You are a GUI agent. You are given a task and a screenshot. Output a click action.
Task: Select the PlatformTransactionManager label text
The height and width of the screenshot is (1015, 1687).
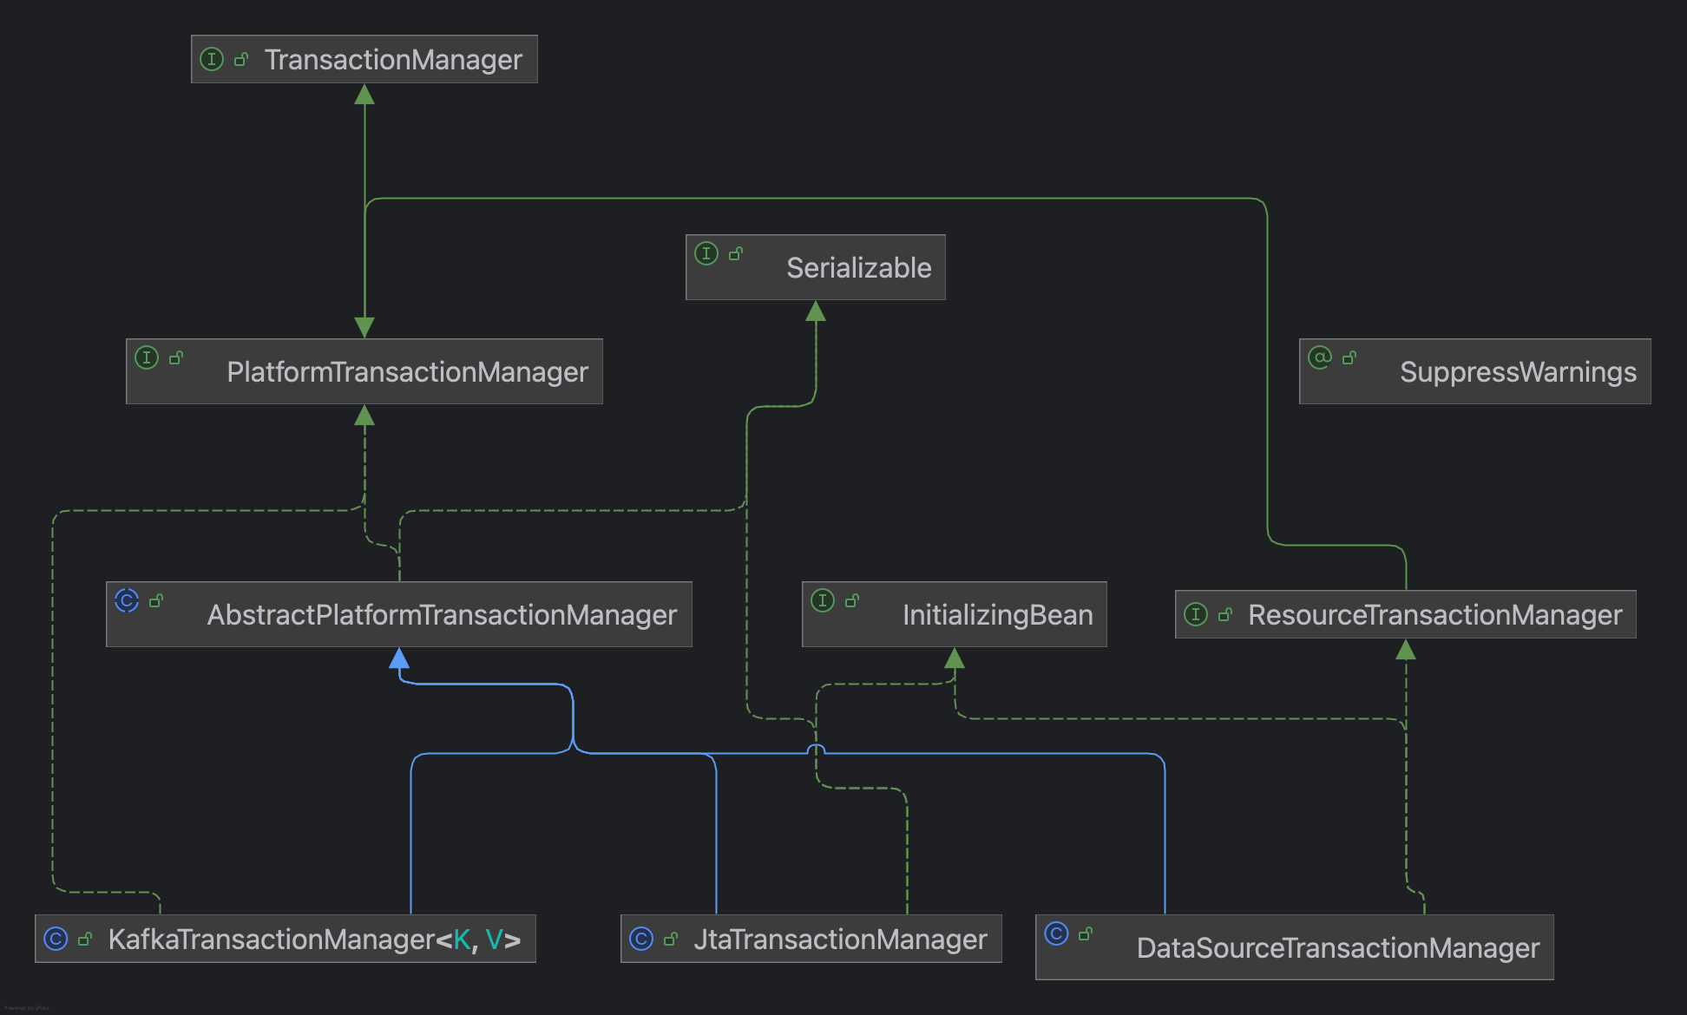coord(407,372)
